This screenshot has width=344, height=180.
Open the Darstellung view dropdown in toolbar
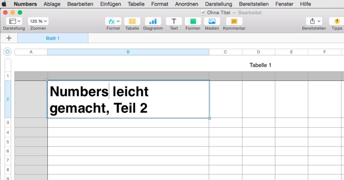point(14,21)
